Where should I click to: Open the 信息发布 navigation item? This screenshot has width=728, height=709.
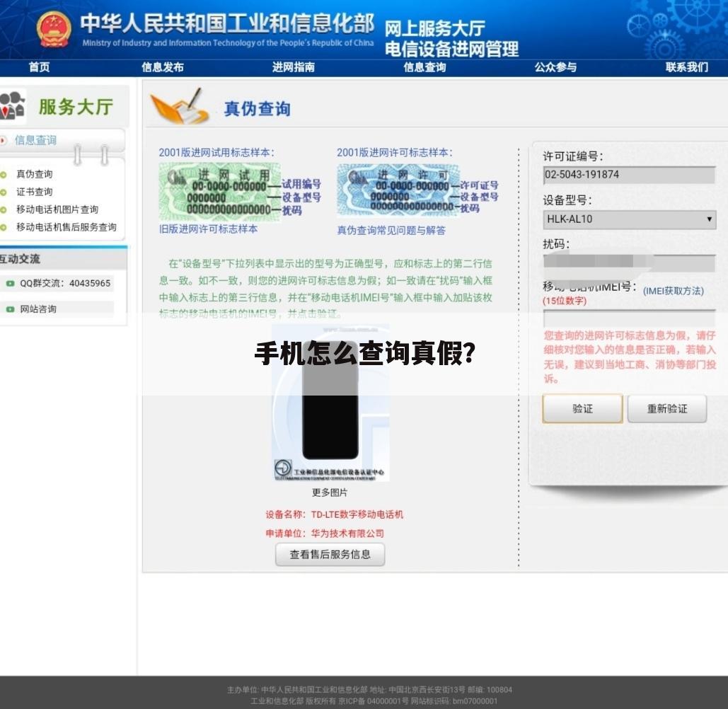pyautogui.click(x=163, y=67)
